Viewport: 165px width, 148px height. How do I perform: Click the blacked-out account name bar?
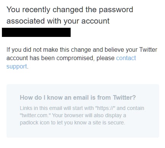click(x=36, y=32)
